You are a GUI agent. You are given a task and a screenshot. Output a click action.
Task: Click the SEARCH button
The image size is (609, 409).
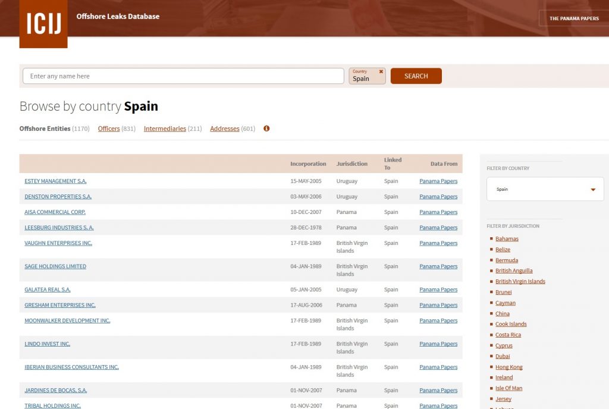tap(416, 76)
